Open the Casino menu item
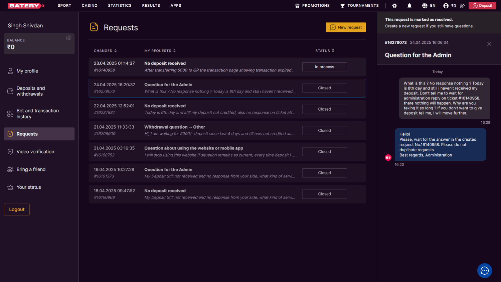 click(x=90, y=6)
